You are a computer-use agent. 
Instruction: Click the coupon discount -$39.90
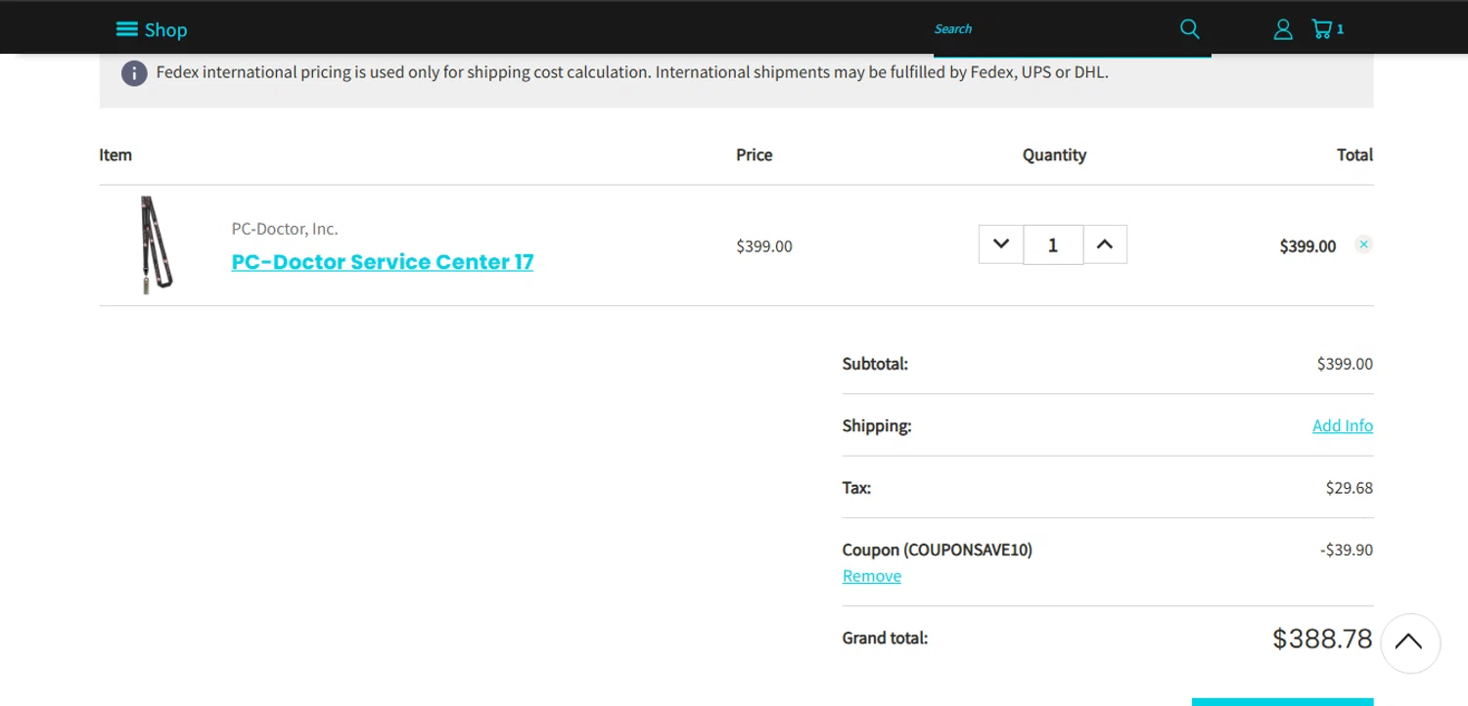tap(1347, 550)
